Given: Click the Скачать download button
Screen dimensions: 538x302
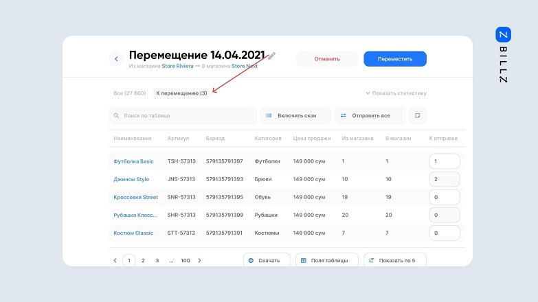Looking at the screenshot, I should (266, 261).
